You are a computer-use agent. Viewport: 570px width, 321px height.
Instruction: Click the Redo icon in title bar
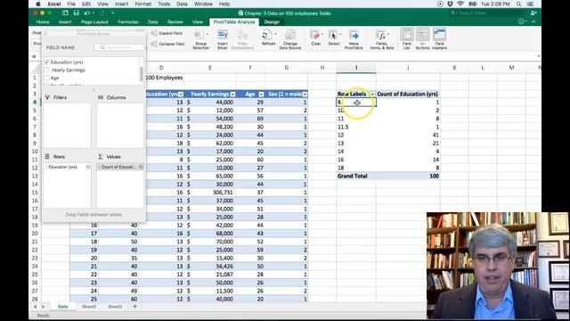(x=102, y=13)
